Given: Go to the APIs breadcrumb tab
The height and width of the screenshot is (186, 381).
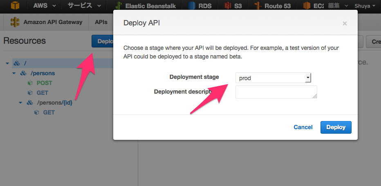Looking at the screenshot, I should [x=101, y=22].
